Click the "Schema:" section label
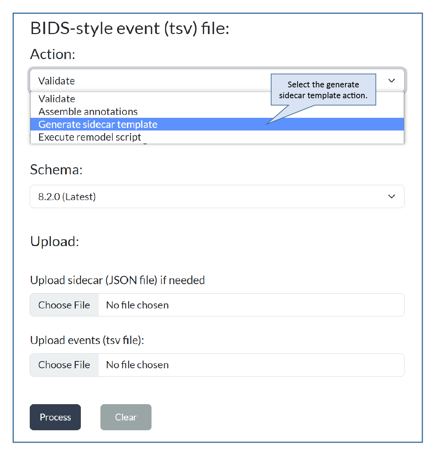The width and height of the screenshot is (435, 452). 56,170
